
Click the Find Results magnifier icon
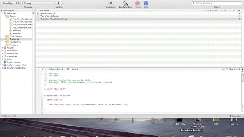coord(5,53)
